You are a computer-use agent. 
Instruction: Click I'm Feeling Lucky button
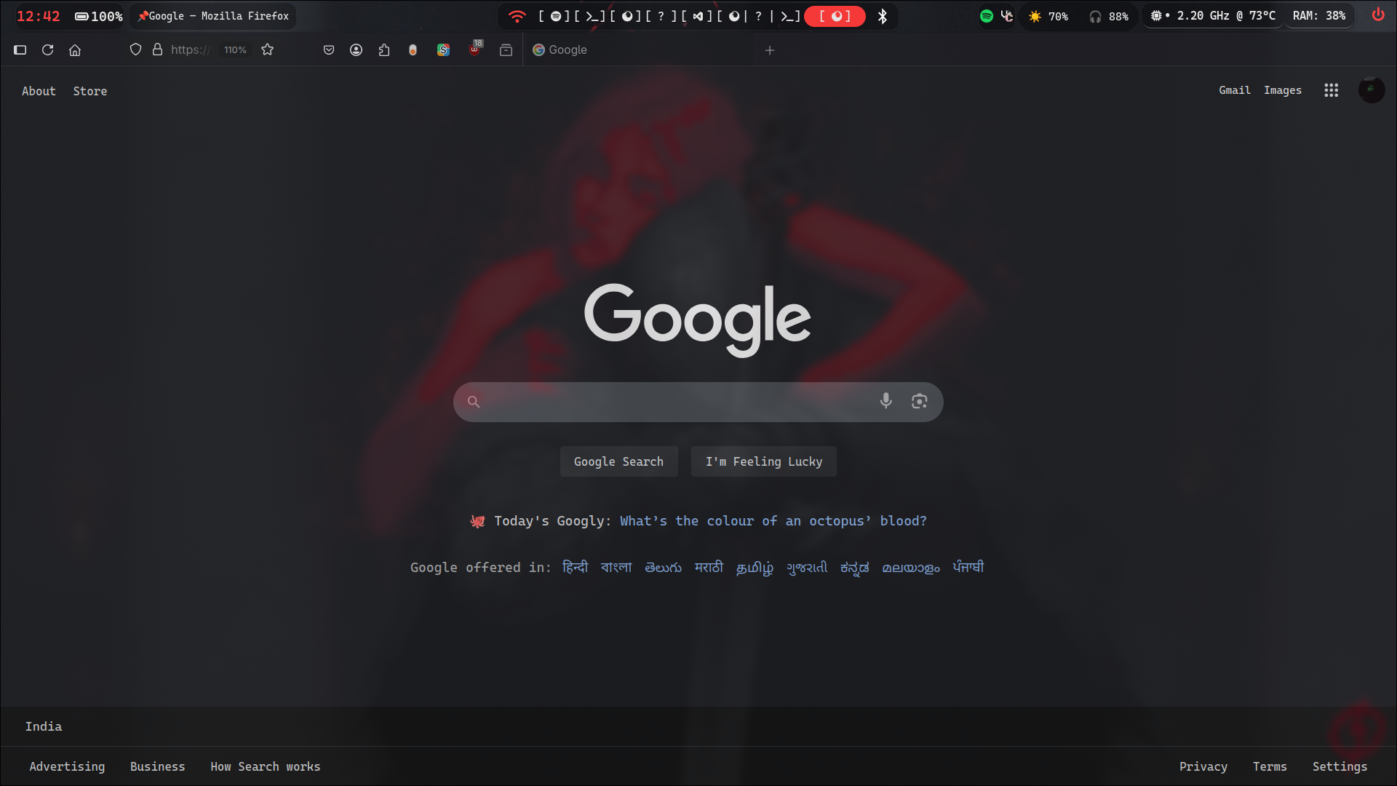click(764, 461)
